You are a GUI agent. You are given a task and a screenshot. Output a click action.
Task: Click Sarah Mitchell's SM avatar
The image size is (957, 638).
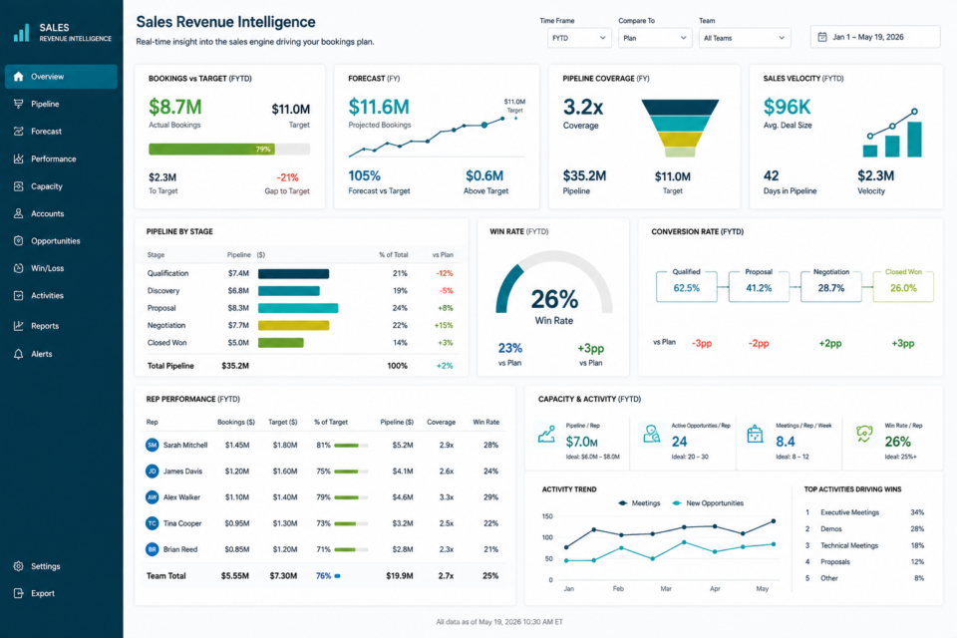click(152, 445)
